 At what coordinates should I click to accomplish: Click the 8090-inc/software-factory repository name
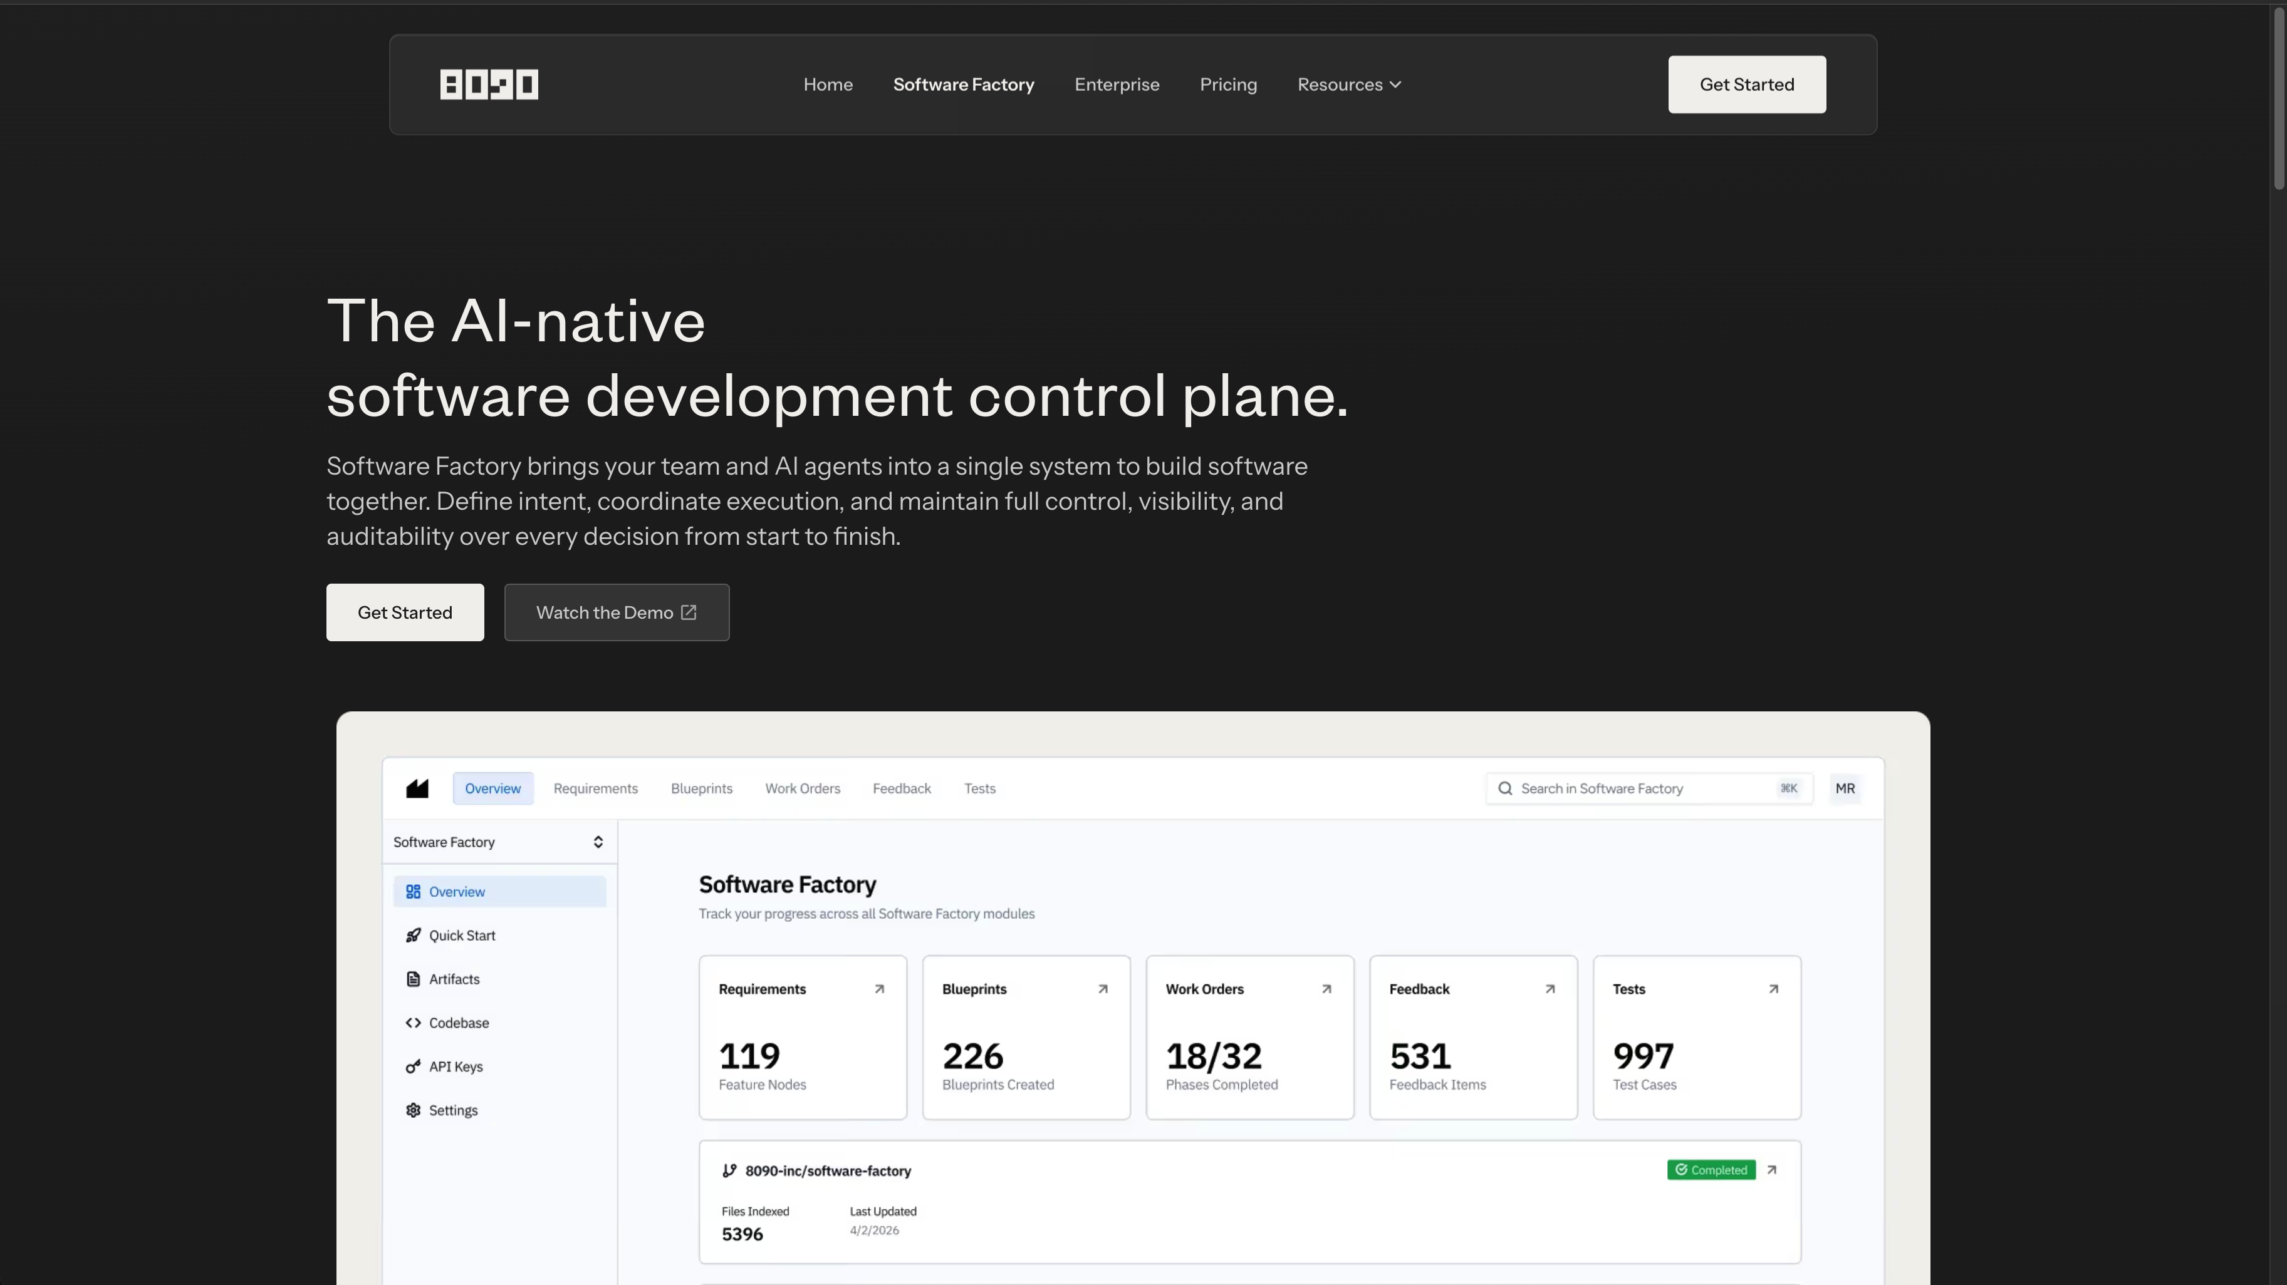[828, 1170]
